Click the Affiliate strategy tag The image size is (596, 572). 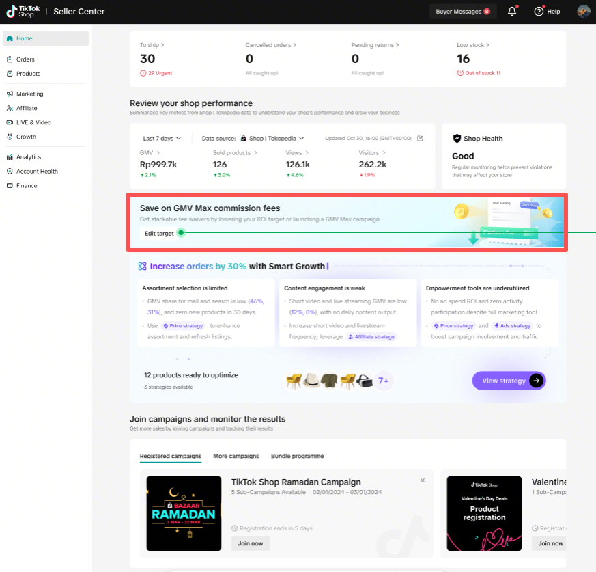[371, 337]
